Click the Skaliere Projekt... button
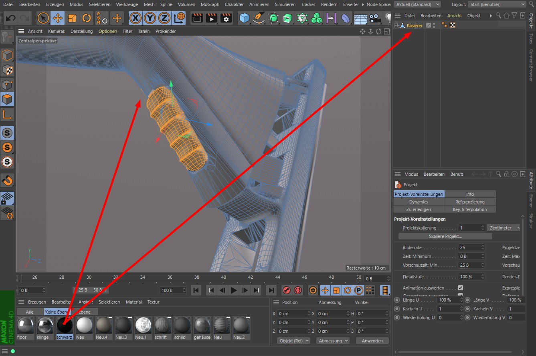Screen dimensions: 536x356 tap(445, 236)
